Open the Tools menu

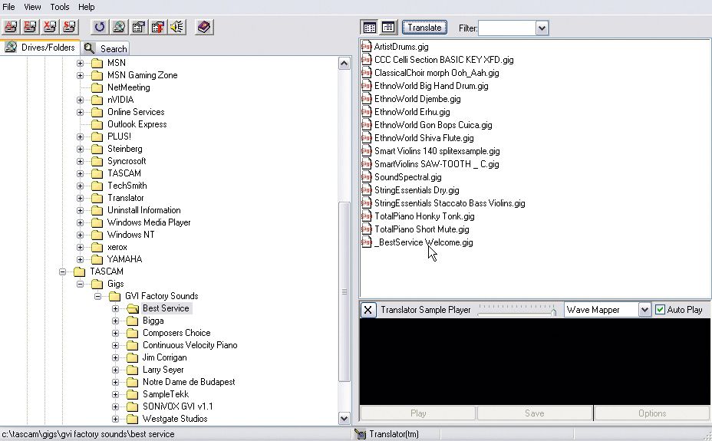tap(60, 7)
